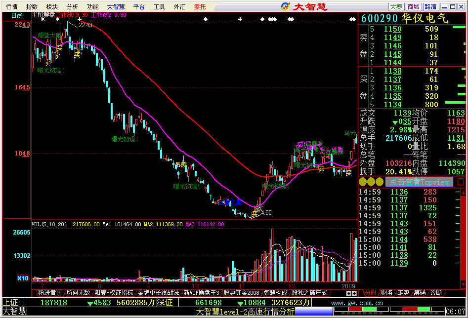Toggle the red square box right of Topview
The height and width of the screenshot is (318, 468).
[461, 182]
